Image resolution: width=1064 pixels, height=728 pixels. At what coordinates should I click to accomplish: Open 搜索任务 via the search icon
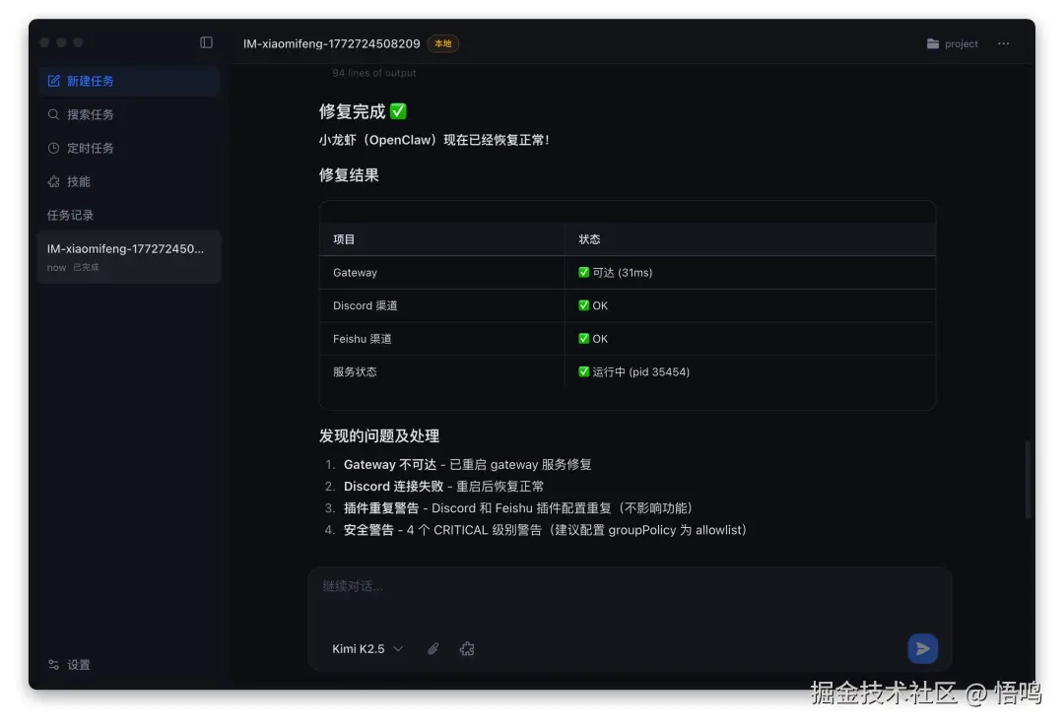55,114
